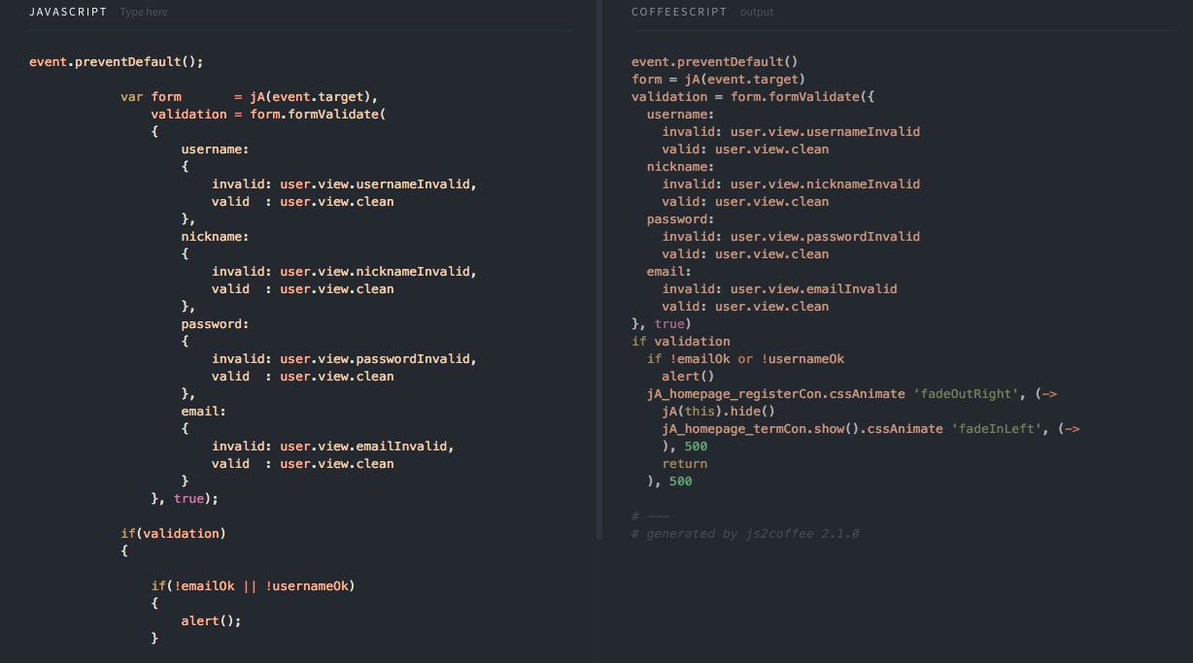Click 'invalid: user.view.nicknameInvalid' in CoffeeScript output
Viewport: 1193px width, 663px height.
pos(792,184)
